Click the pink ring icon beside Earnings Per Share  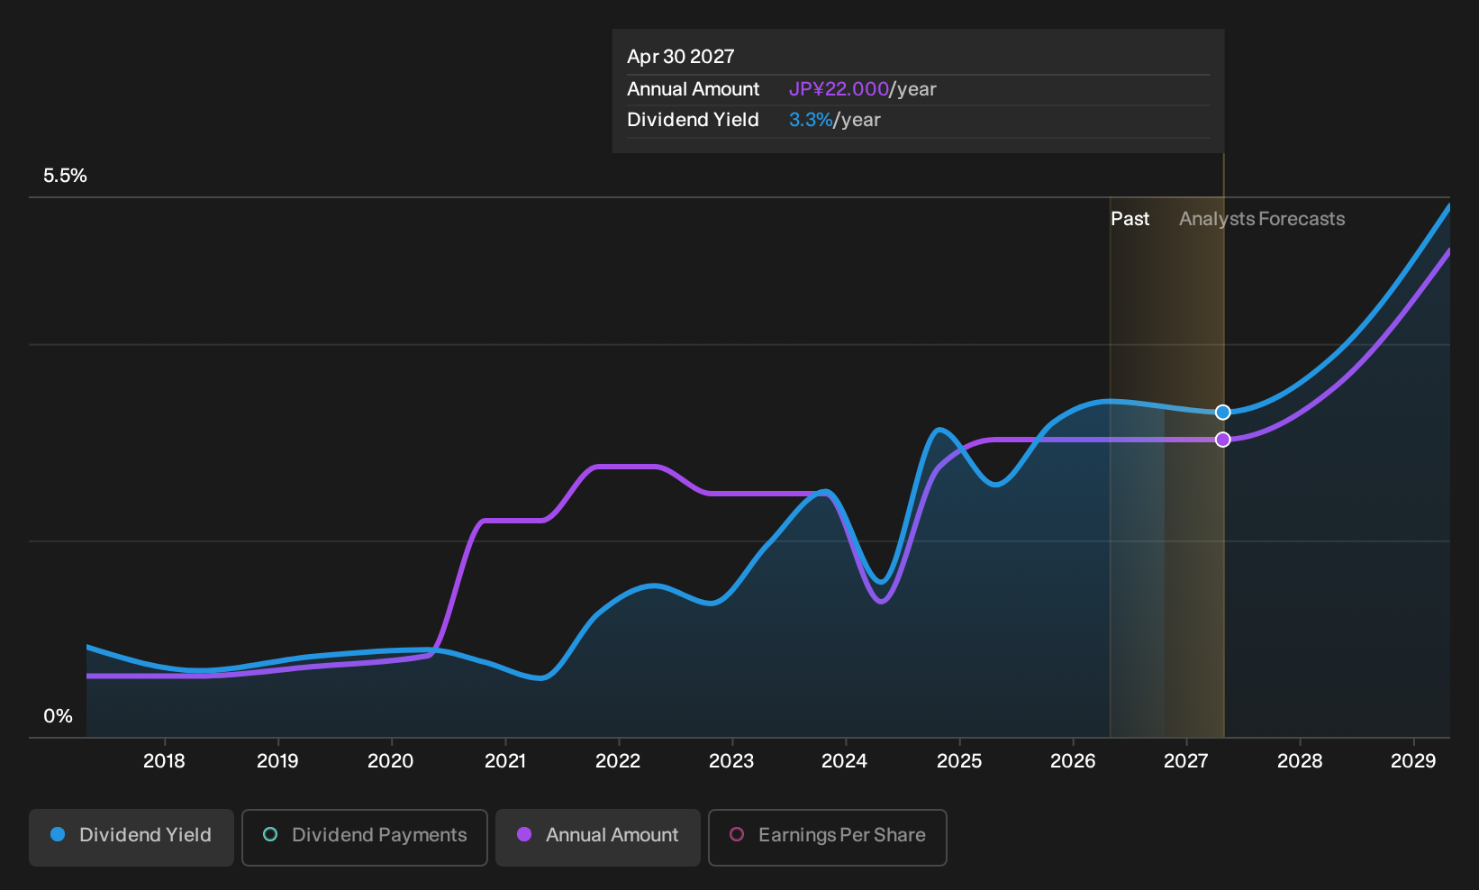[x=737, y=834]
